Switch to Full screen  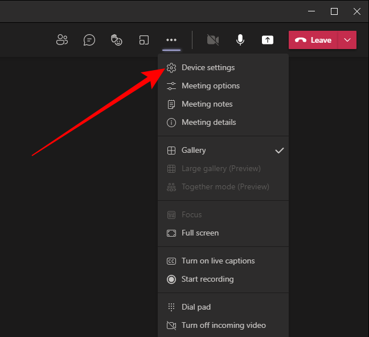click(x=223, y=233)
